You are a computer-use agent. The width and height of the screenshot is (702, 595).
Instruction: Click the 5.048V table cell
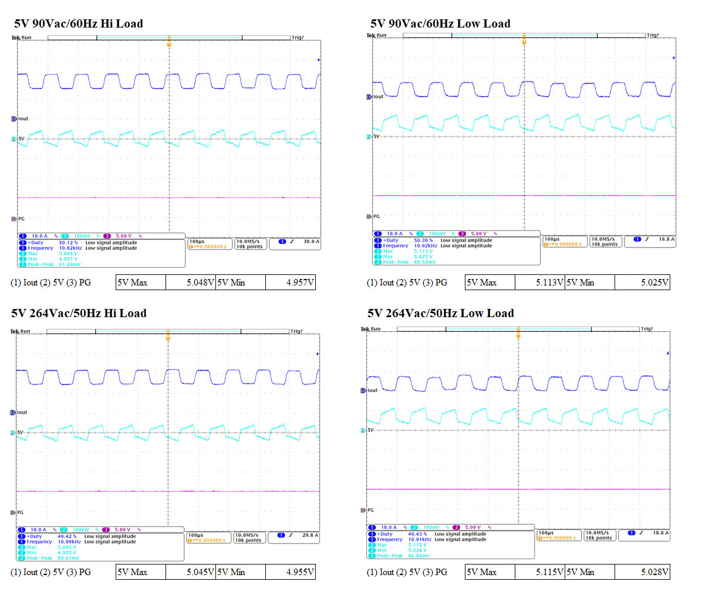[x=191, y=283]
